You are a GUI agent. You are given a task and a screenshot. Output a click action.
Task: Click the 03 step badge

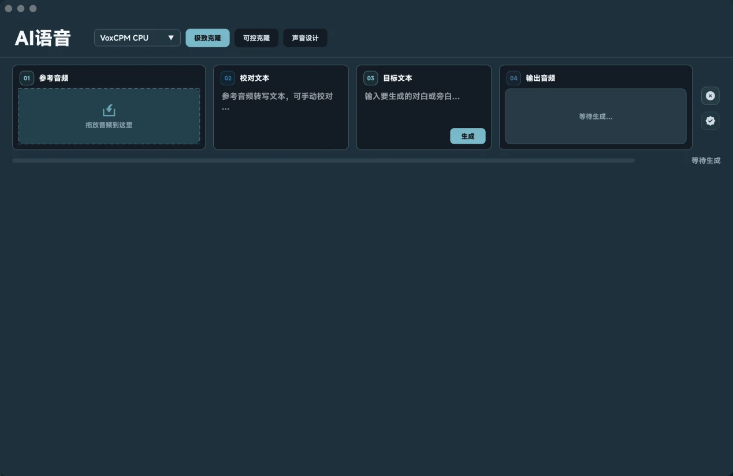pos(371,78)
